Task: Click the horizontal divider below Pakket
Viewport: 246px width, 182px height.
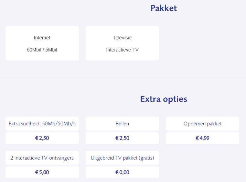Action: (123, 78)
